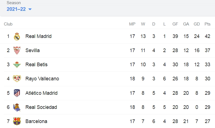Click the Rayo Vallecano crest icon
This screenshot has width=215, height=128.
click(17, 79)
